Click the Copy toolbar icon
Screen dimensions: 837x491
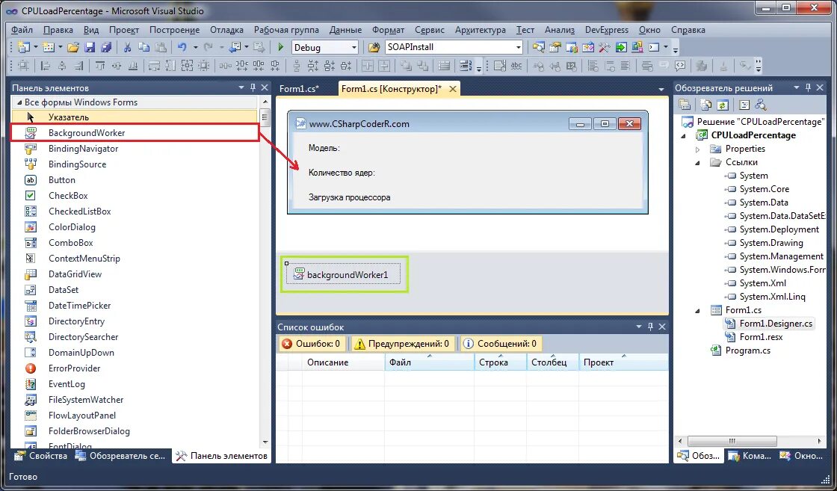coord(143,47)
